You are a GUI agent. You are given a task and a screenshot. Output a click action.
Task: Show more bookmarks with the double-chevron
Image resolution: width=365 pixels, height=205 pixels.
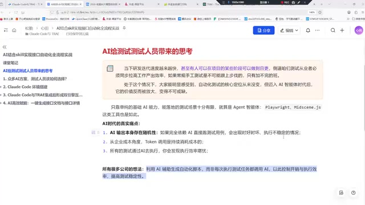coord(348,19)
